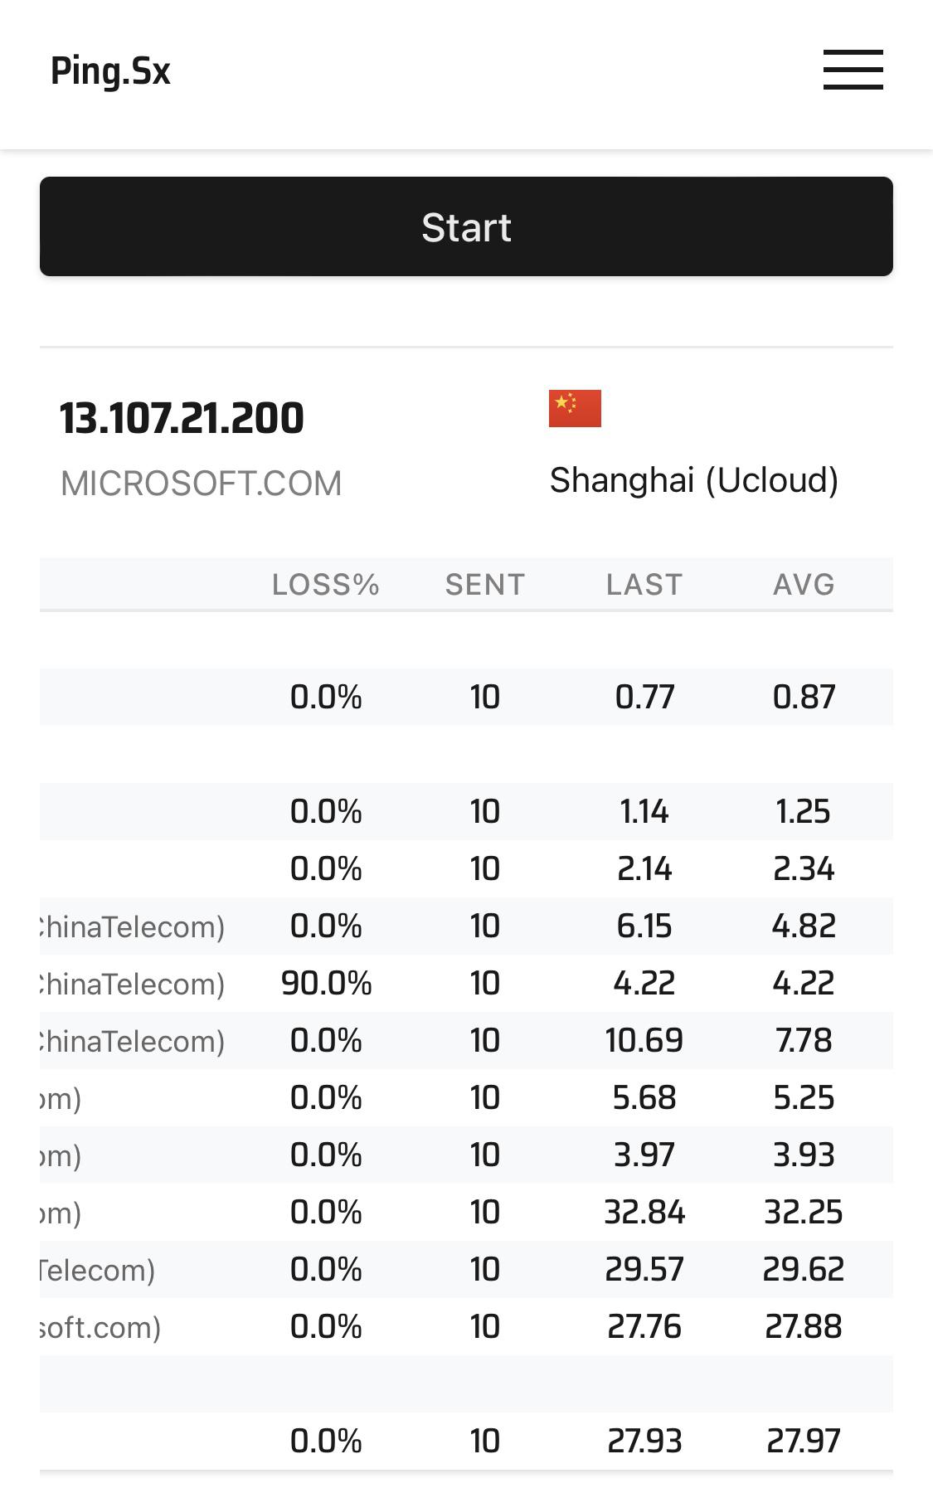Select the 13.107.21.200 IP heading

point(182,418)
